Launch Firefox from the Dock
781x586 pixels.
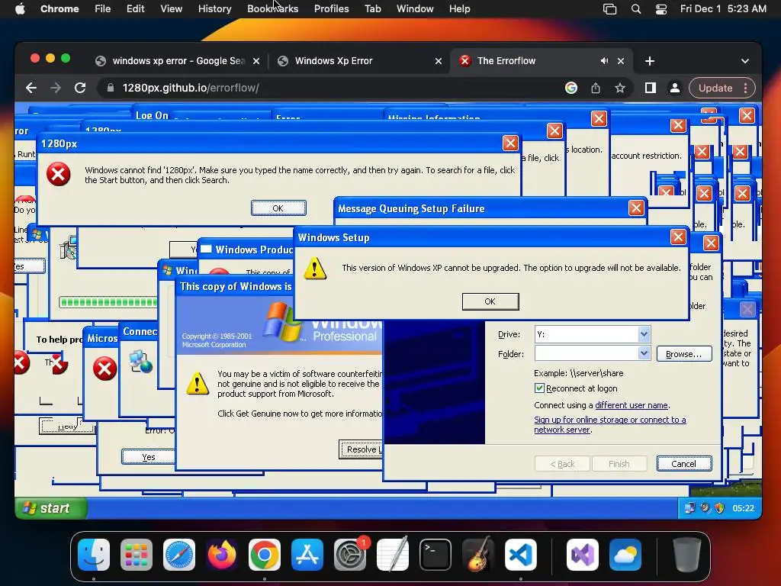(222, 555)
